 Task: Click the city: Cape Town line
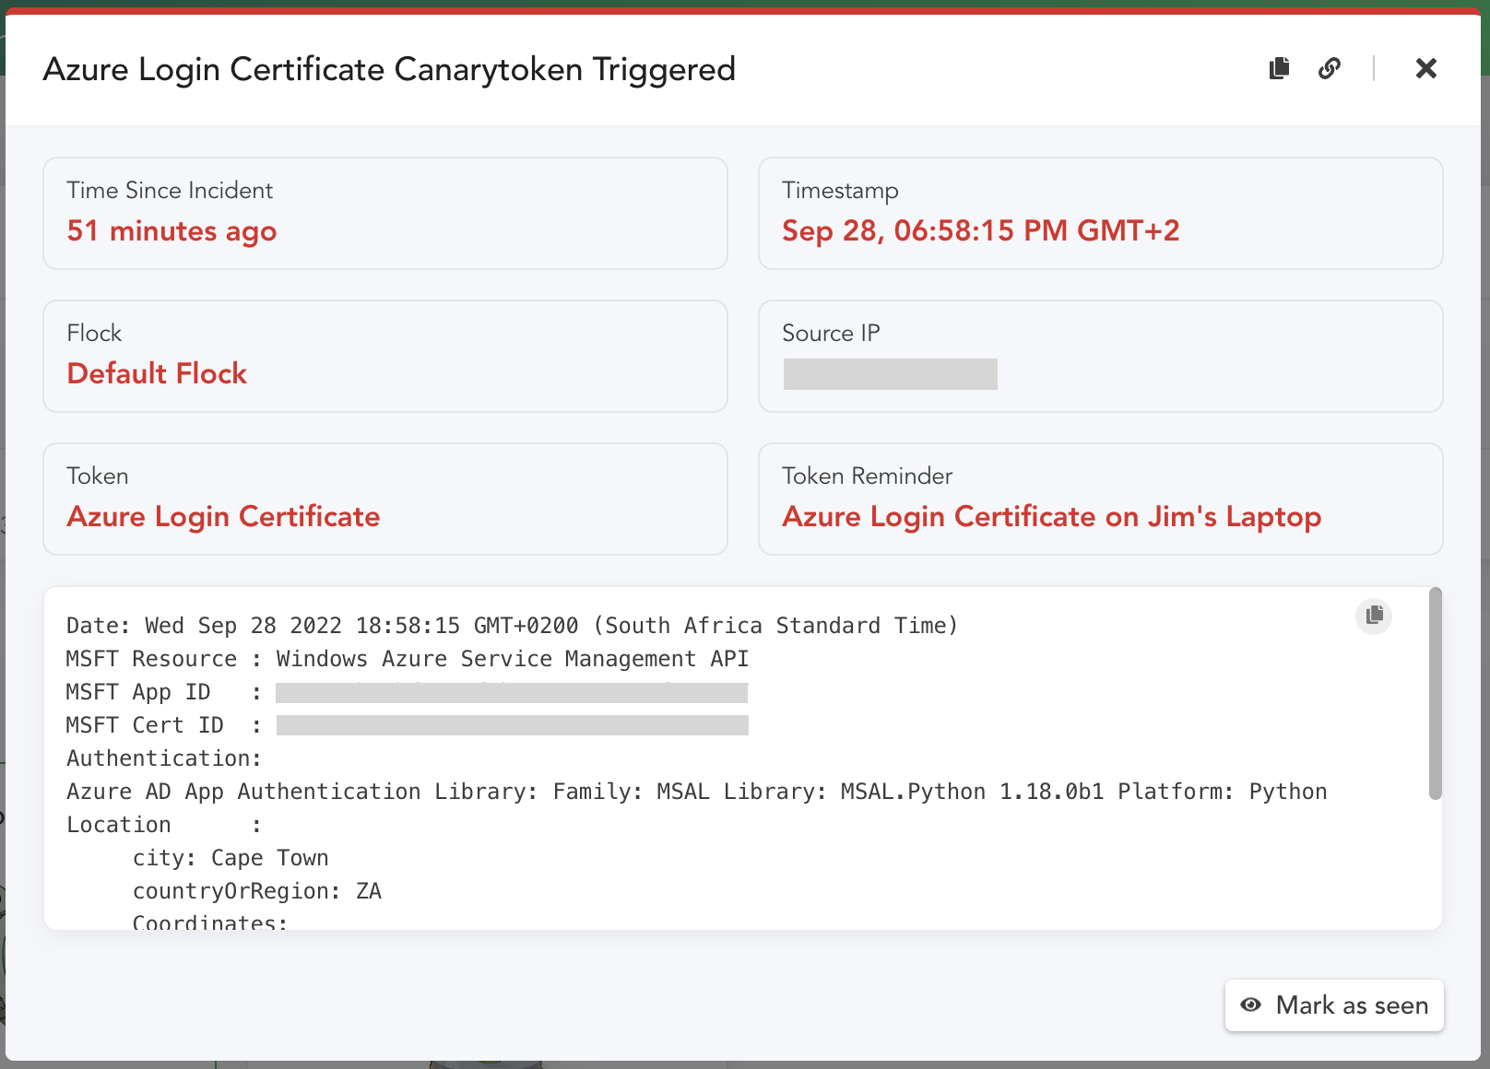click(231, 858)
